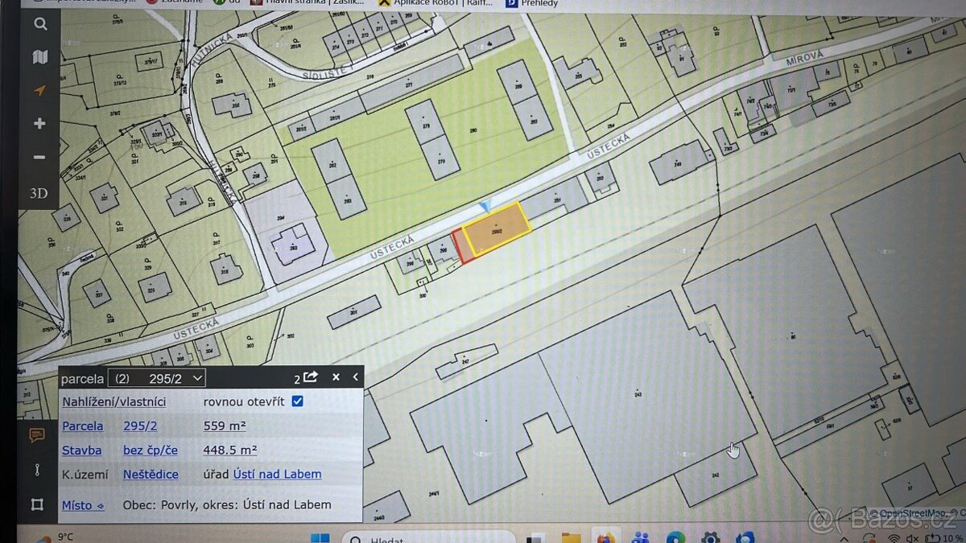Select the distance measuring tool

point(37,470)
